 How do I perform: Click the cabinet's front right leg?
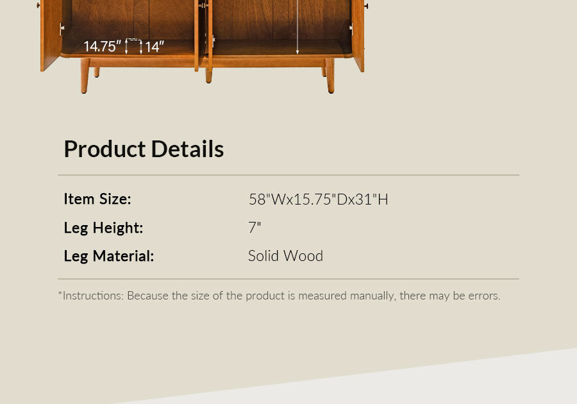point(330,77)
